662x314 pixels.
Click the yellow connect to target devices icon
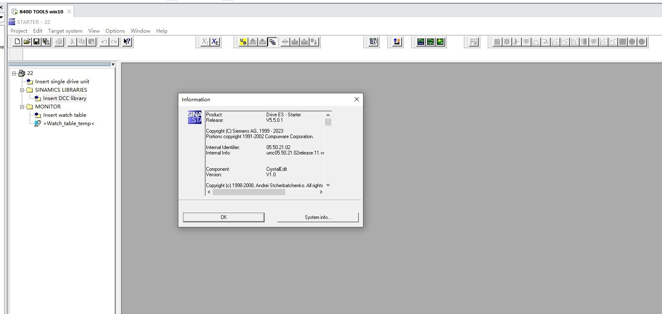(x=243, y=41)
